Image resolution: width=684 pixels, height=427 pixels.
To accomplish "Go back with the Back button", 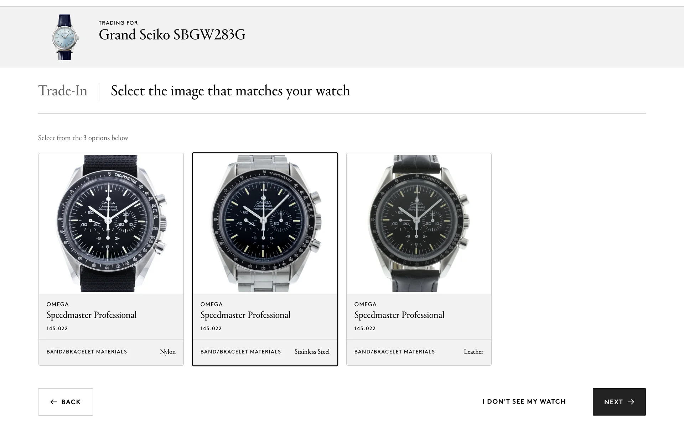I will click(66, 402).
